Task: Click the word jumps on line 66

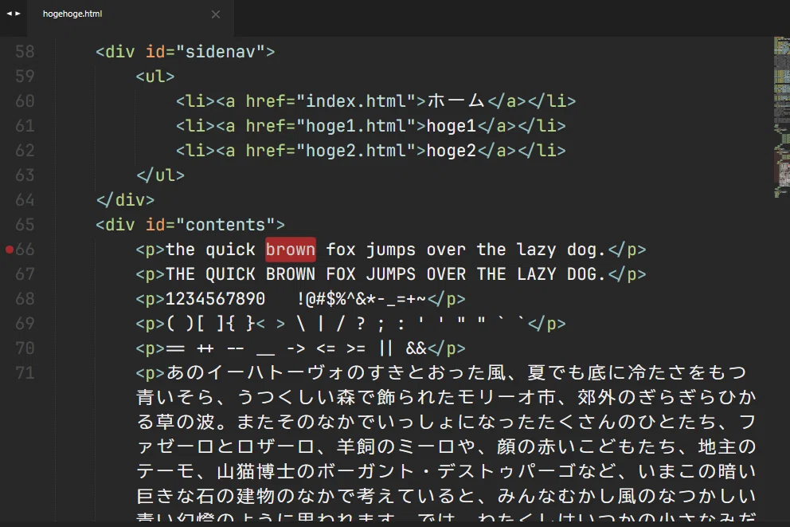Action: coord(391,250)
